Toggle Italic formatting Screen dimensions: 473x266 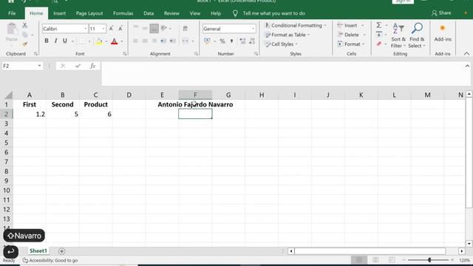click(55, 41)
